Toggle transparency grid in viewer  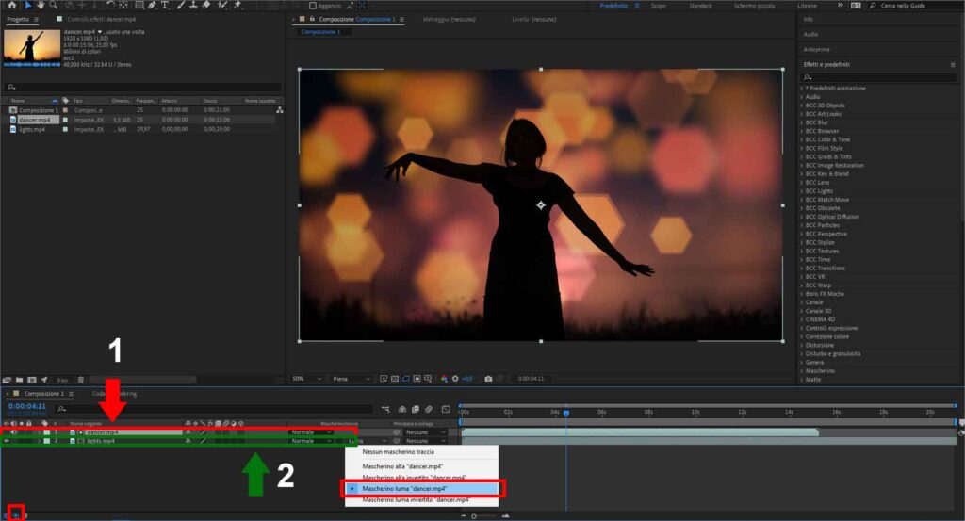click(x=395, y=379)
